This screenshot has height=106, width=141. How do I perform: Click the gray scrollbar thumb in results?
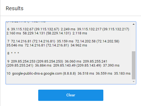(x=133, y=65)
